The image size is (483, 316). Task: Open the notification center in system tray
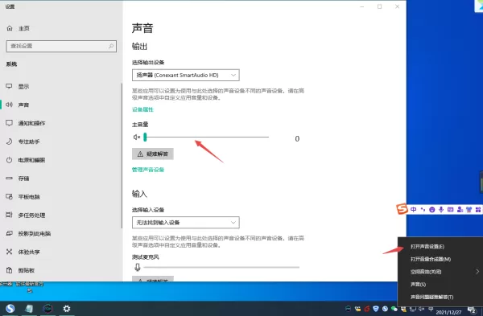[472, 310]
